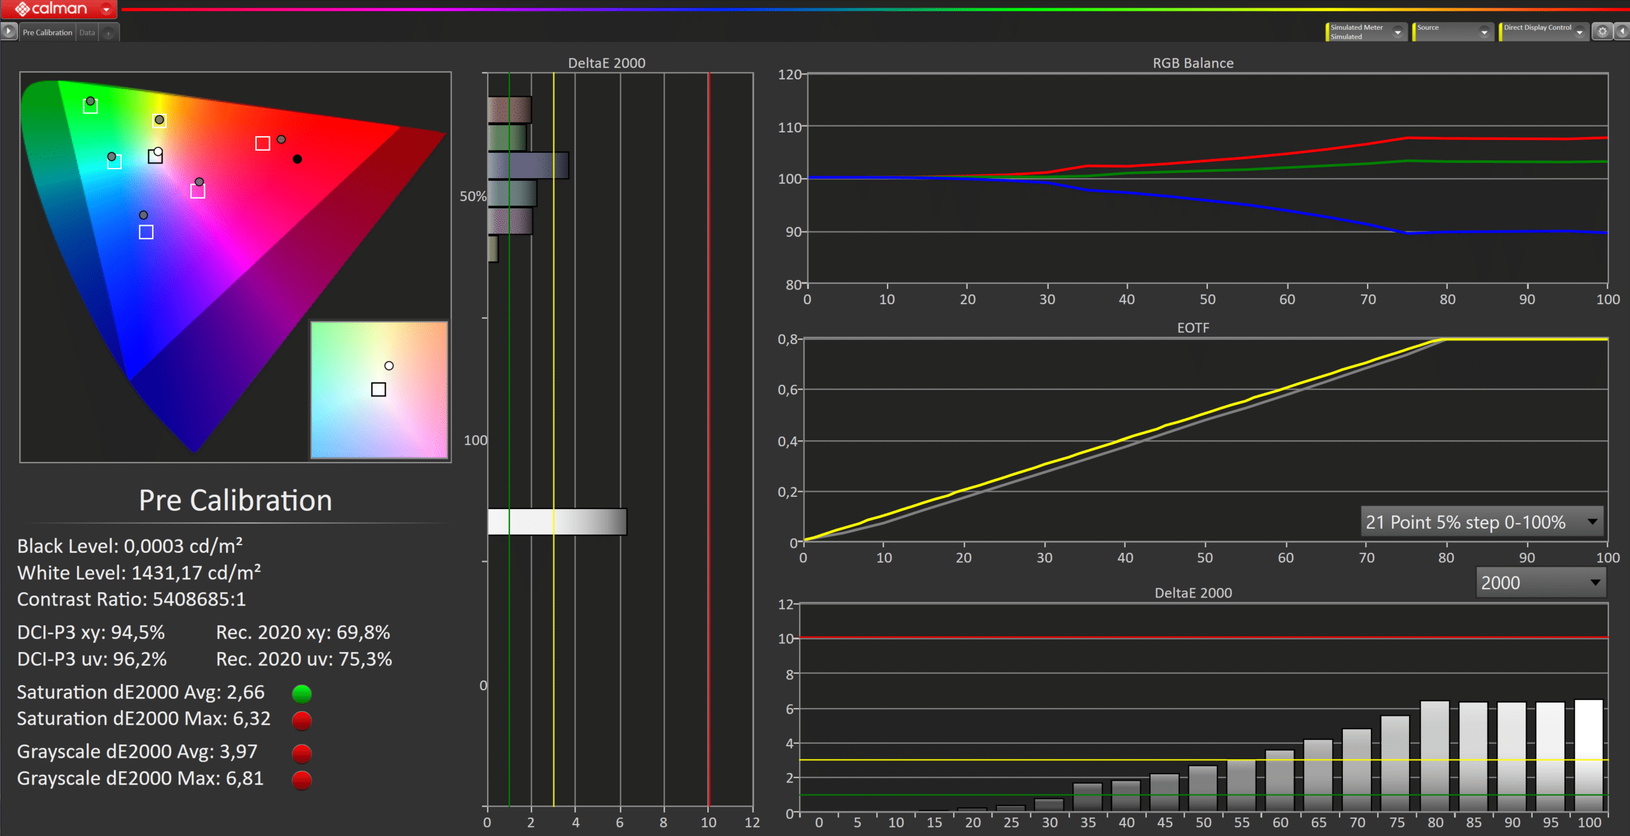Switch to the Data tab
1630x836 pixels.
tap(87, 32)
